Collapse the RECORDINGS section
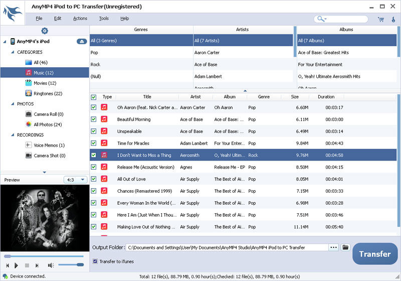Screen dimensions: 401x281 [x=13, y=135]
